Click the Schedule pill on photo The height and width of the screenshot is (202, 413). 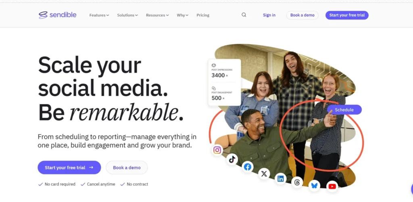point(344,110)
